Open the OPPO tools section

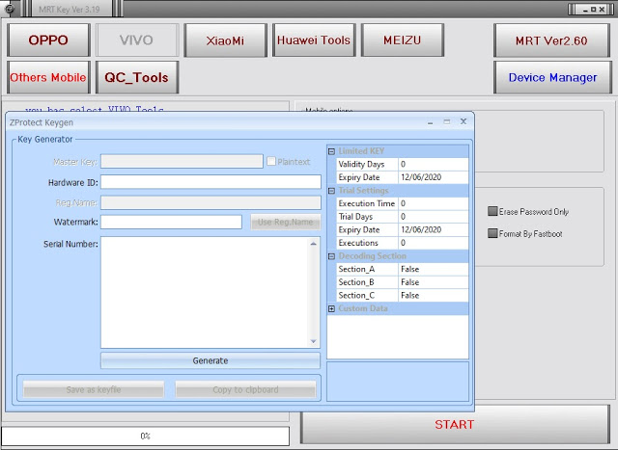pos(48,40)
